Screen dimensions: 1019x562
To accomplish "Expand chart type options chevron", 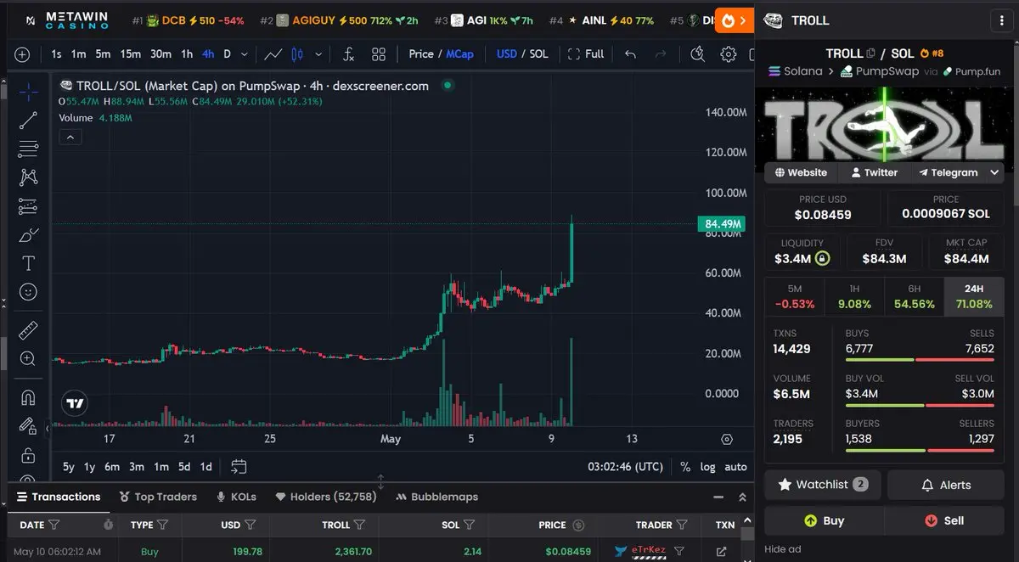I will tap(318, 54).
